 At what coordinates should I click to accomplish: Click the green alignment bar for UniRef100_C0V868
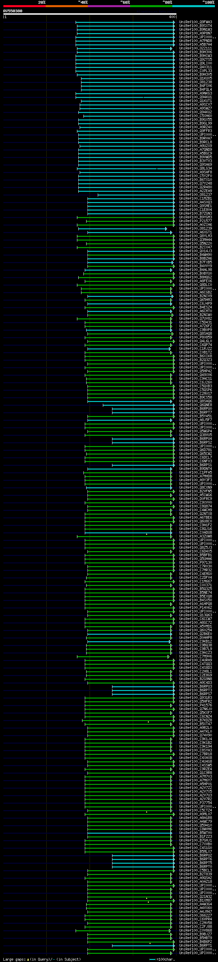pos(123,930)
